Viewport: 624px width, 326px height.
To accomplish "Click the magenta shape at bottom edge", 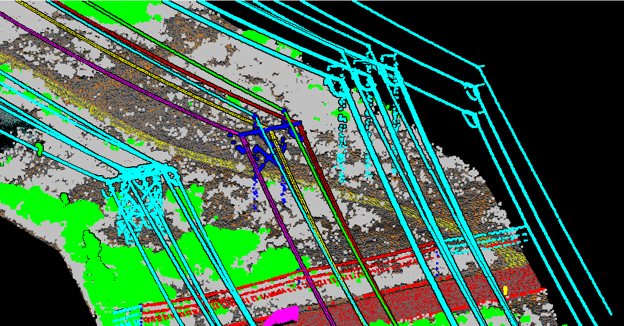I will [283, 316].
